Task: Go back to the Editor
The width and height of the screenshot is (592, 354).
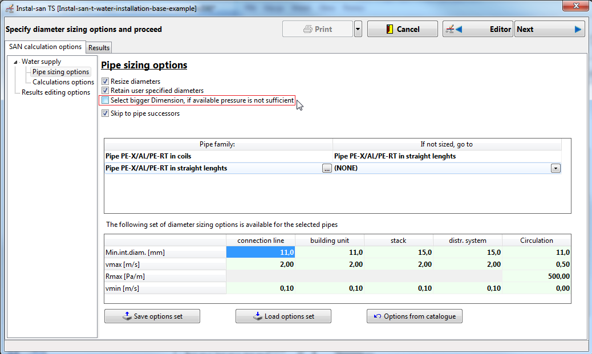Action: coord(477,29)
